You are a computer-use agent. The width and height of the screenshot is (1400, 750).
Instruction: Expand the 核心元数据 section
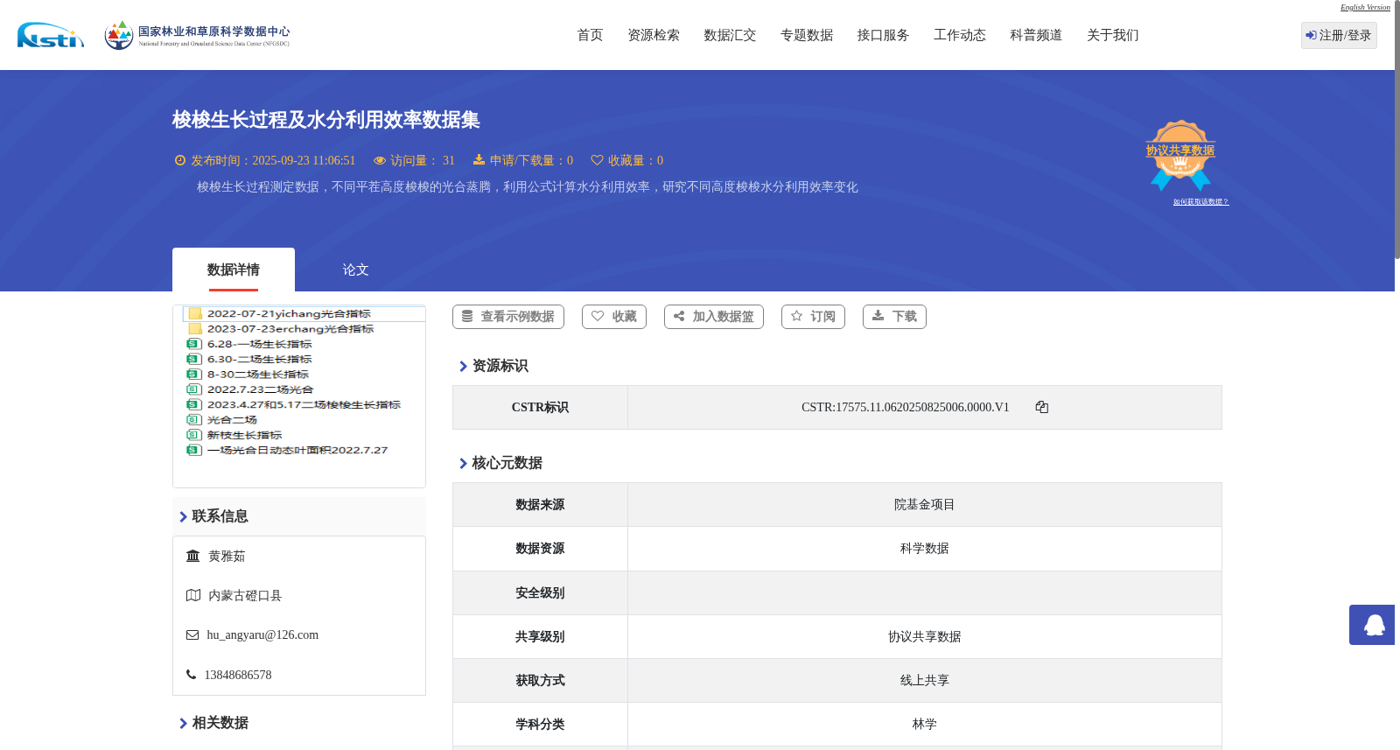pos(500,463)
